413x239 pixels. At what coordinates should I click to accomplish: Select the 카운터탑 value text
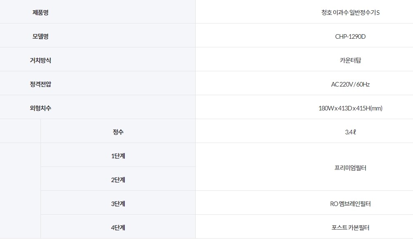pos(350,61)
